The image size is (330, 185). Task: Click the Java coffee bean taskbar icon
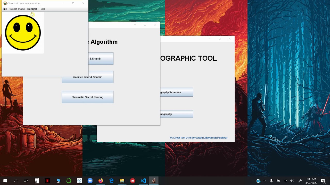click(x=154, y=181)
